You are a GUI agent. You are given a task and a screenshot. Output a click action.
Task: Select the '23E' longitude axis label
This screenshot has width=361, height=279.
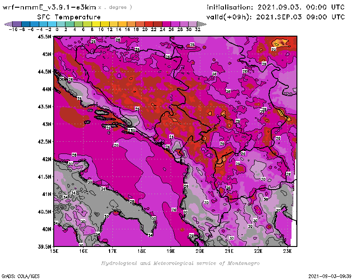(x=287, y=251)
